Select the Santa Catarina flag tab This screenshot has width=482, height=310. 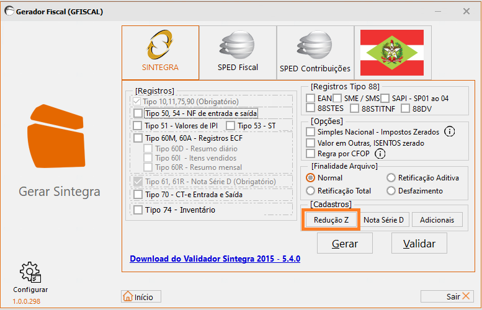click(393, 53)
